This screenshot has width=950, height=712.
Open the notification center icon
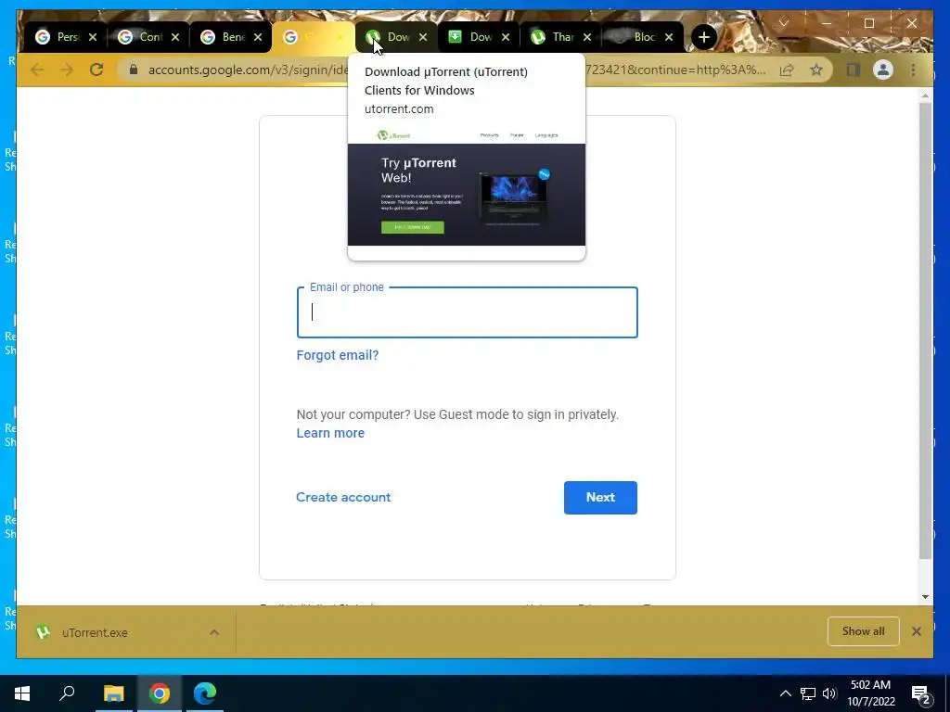click(x=920, y=693)
